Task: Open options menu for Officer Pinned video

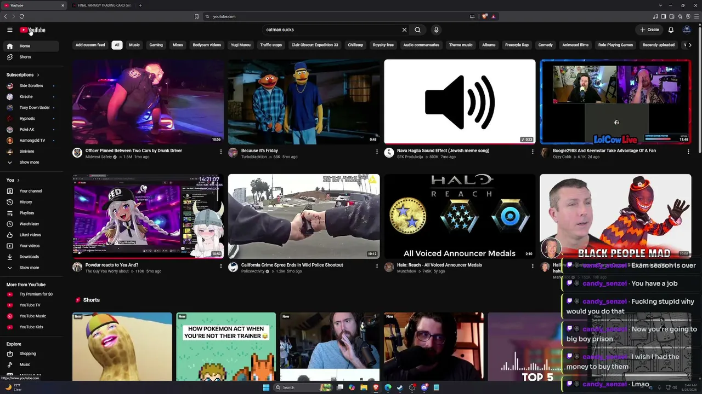Action: [221, 152]
